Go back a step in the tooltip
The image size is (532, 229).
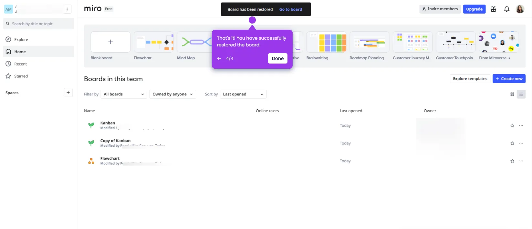[x=219, y=58]
